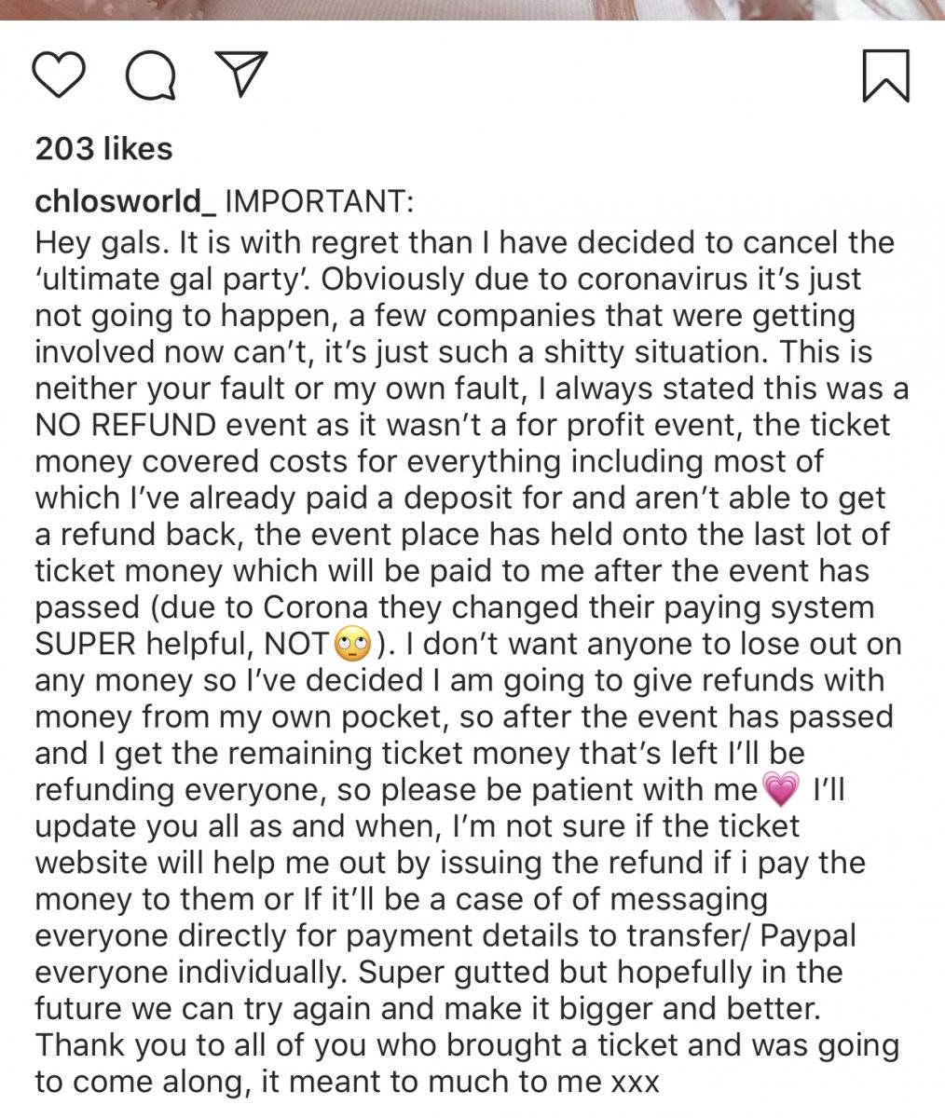The image size is (945, 1118).
Task: Tap the post image above the icons
Action: [x=472, y=9]
